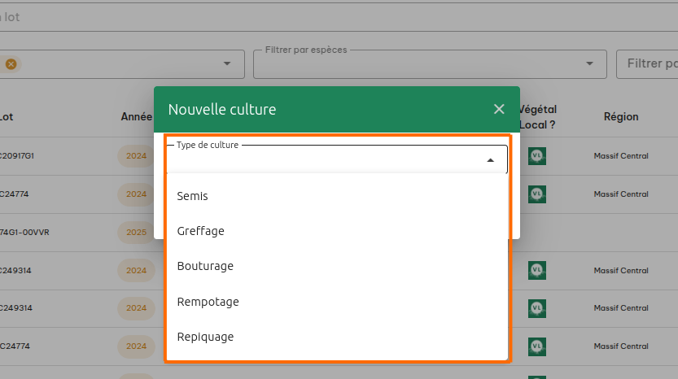Click the Végétal Local ? column header
This screenshot has width=678, height=379.
(536, 116)
